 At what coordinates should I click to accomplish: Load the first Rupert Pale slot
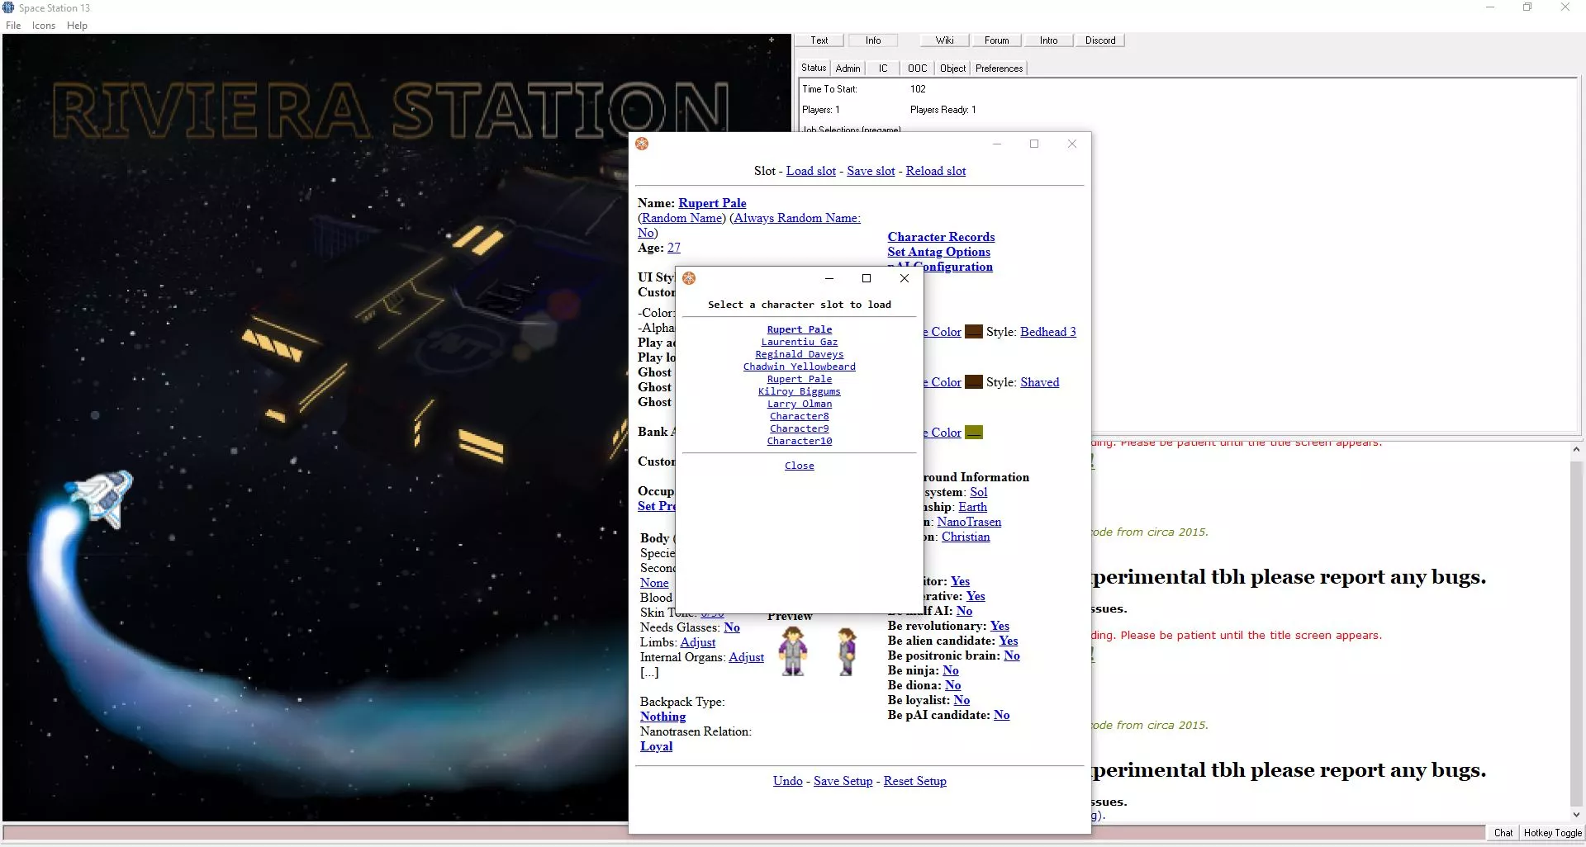tap(800, 329)
